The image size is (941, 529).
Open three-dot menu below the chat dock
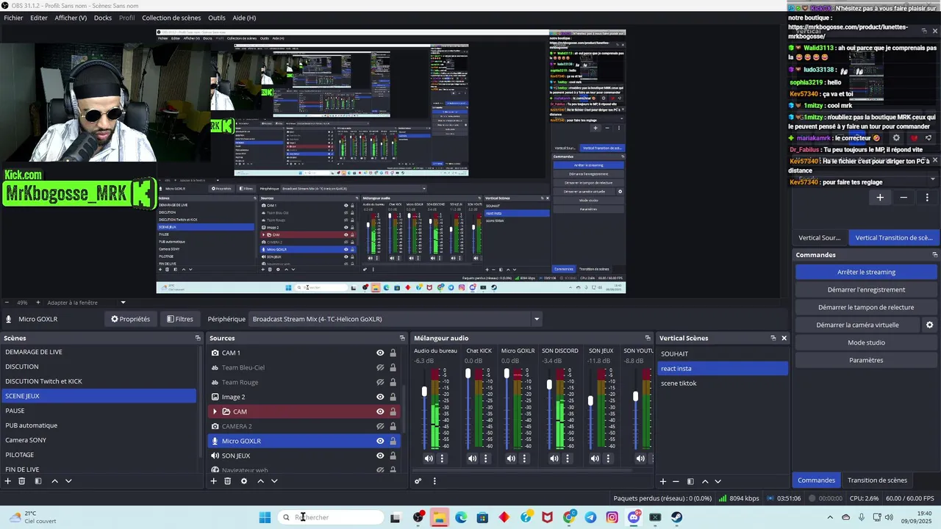pyautogui.click(x=927, y=198)
